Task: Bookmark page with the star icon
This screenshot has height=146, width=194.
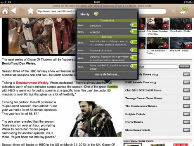Action: [x=30, y=11]
